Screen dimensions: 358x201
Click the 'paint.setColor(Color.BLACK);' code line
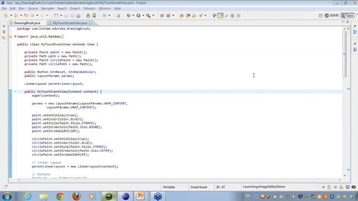click(58, 119)
